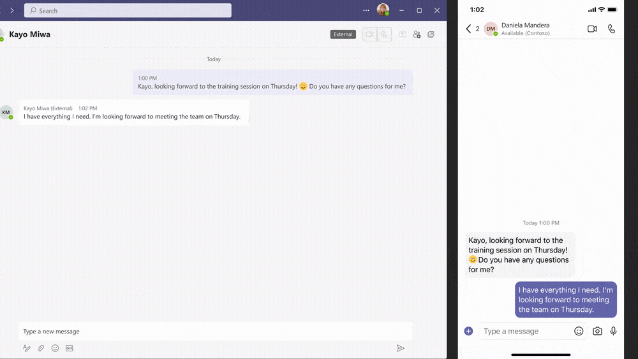Start a video call in desktop chat header
This screenshot has width=638, height=359.
pos(370,34)
